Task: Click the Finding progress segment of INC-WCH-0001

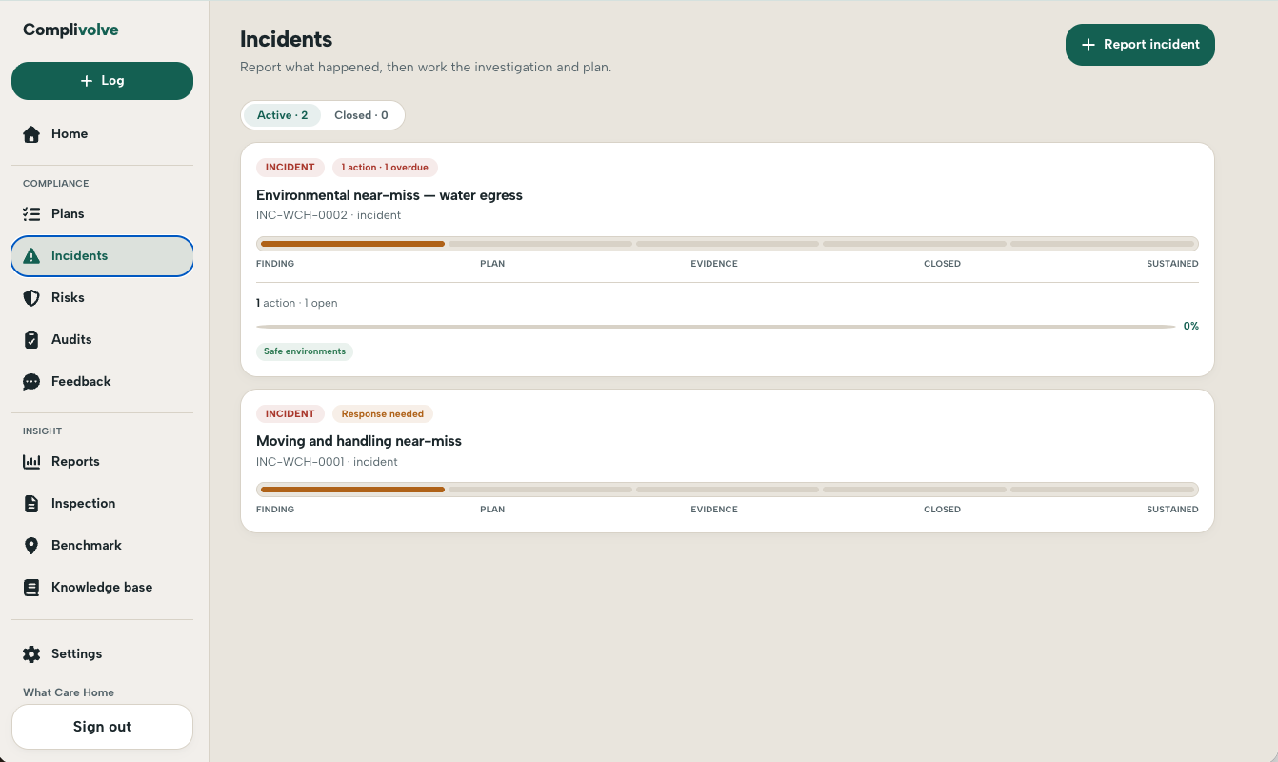Action: 352,490
